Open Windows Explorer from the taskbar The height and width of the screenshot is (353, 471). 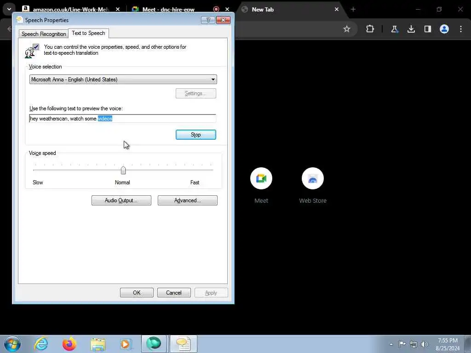pyautogui.click(x=98, y=344)
